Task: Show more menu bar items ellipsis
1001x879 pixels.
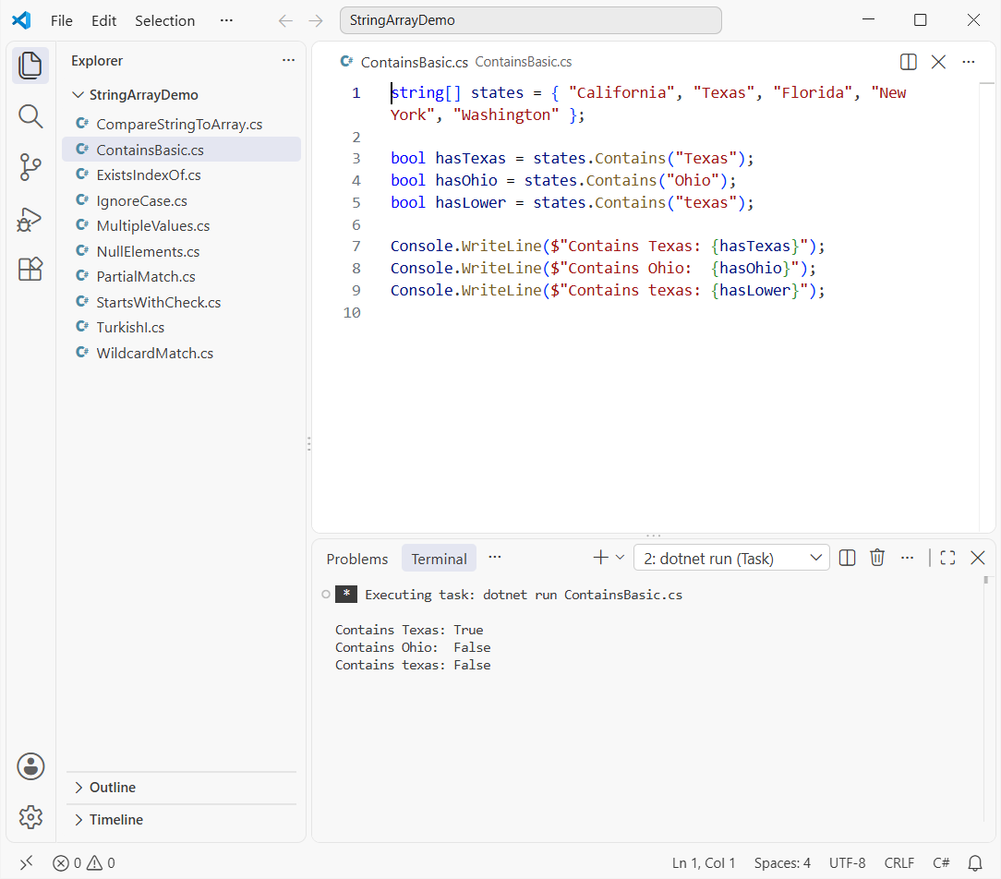Action: click(226, 20)
